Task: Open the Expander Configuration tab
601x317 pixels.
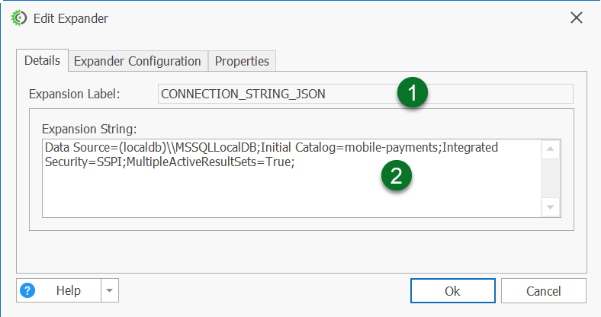Action: point(137,61)
